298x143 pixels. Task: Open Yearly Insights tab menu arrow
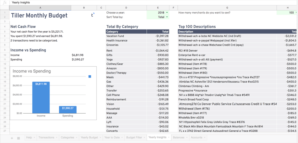(168, 137)
